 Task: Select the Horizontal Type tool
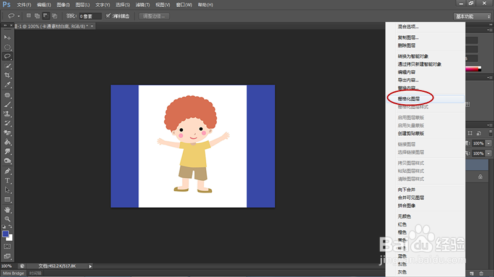[7, 181]
